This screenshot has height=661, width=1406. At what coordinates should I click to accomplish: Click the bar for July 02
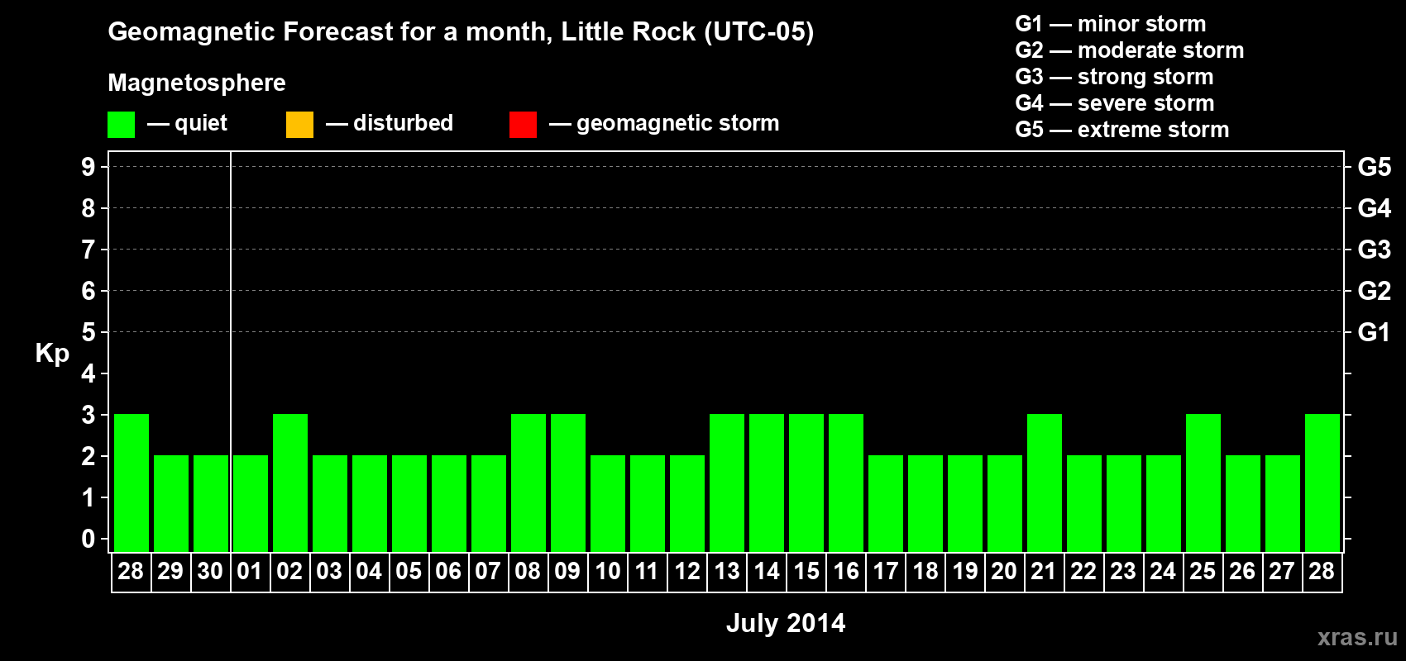click(290, 483)
